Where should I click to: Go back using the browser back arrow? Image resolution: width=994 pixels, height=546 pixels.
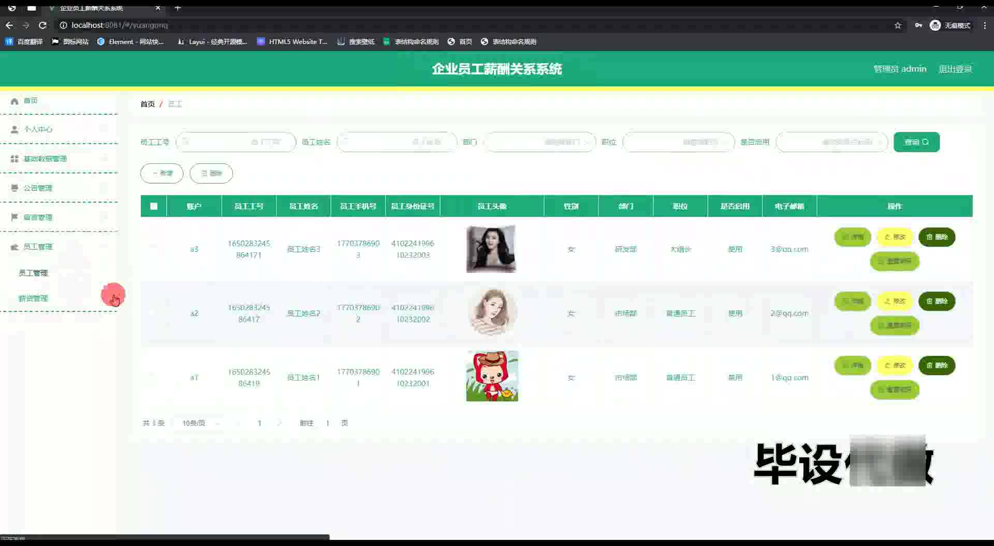tap(9, 25)
